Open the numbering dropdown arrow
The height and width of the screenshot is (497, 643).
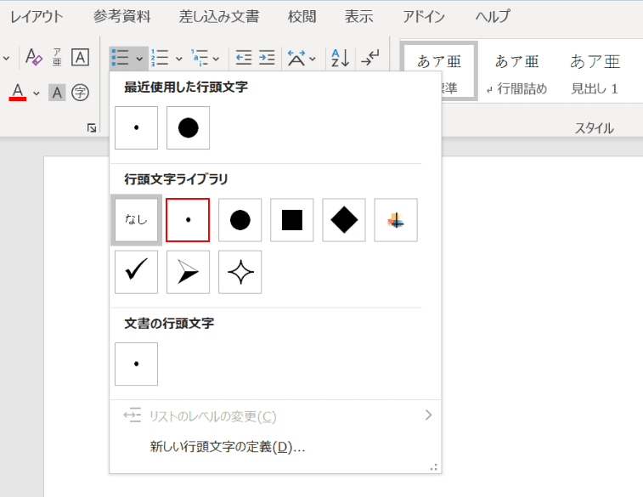[178, 59]
